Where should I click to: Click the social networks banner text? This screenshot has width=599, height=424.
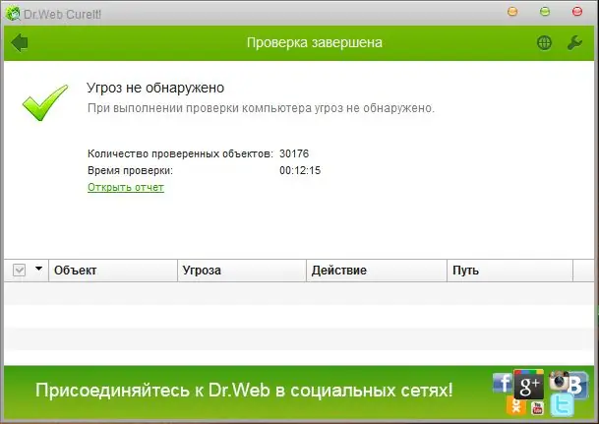[x=244, y=391]
